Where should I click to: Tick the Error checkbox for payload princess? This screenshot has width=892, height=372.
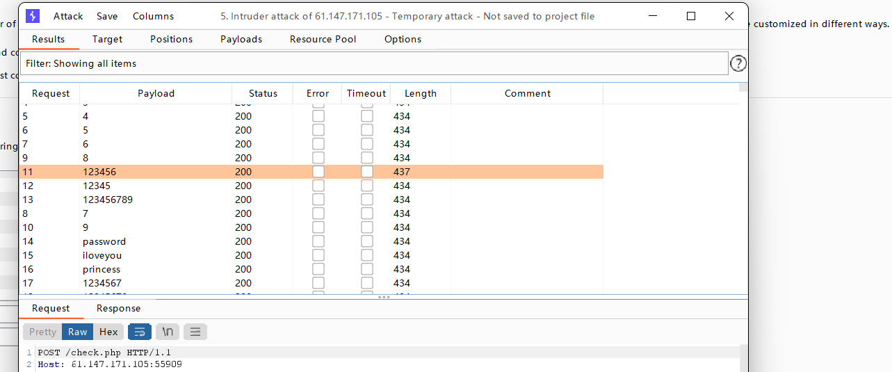318,269
